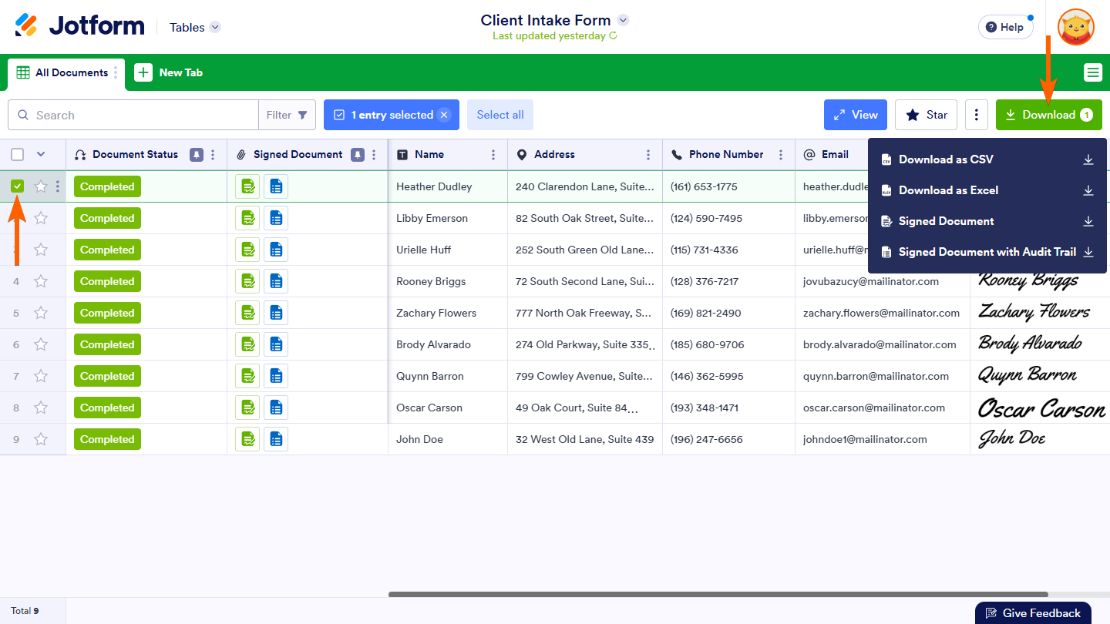Clear the selection with the X icon

pos(444,115)
